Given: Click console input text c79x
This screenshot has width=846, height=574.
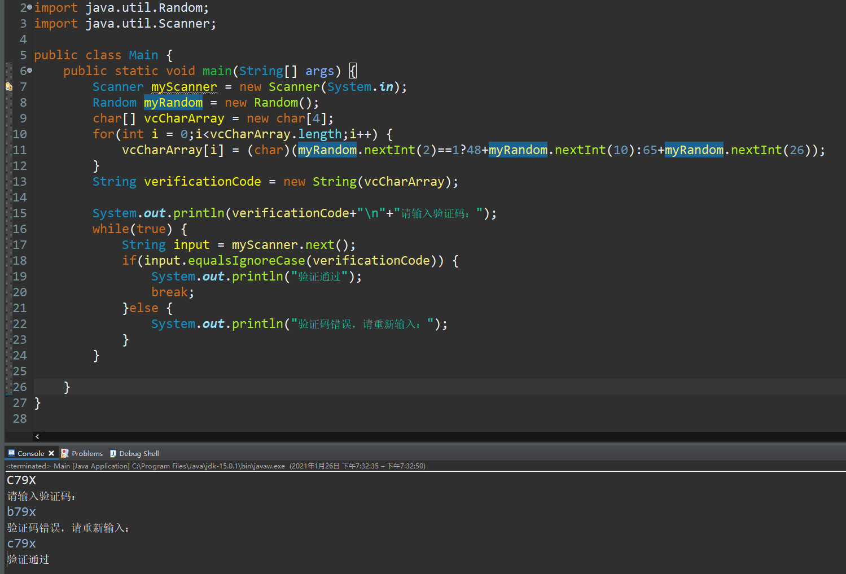Looking at the screenshot, I should click(21, 544).
